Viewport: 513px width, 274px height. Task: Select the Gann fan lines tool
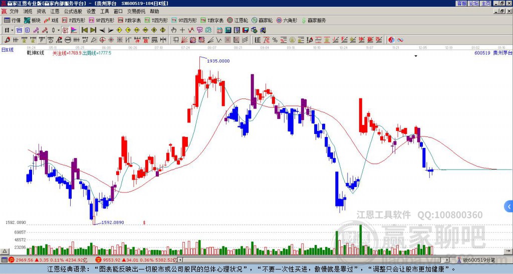click(184, 40)
